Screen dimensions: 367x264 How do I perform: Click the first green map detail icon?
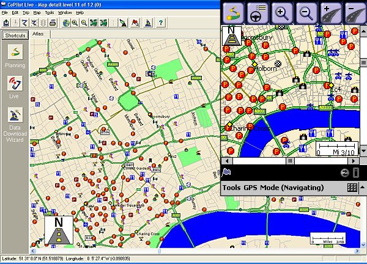pos(94,23)
